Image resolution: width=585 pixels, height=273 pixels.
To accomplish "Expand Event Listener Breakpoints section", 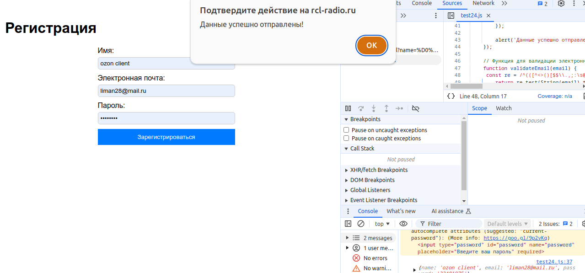I will (383, 200).
